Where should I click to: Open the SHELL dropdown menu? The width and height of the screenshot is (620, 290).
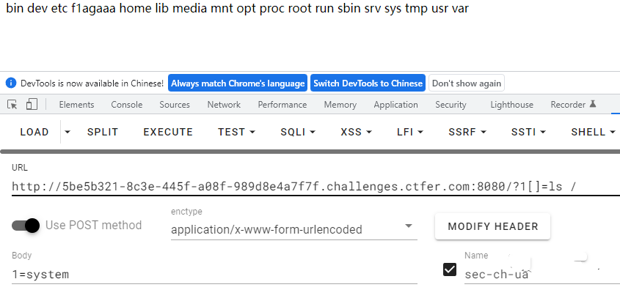(x=593, y=132)
